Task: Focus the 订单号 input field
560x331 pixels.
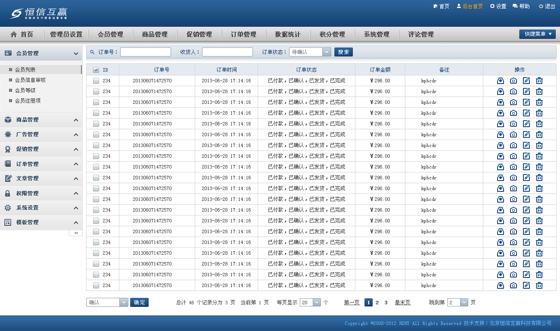Action: pyautogui.click(x=146, y=52)
